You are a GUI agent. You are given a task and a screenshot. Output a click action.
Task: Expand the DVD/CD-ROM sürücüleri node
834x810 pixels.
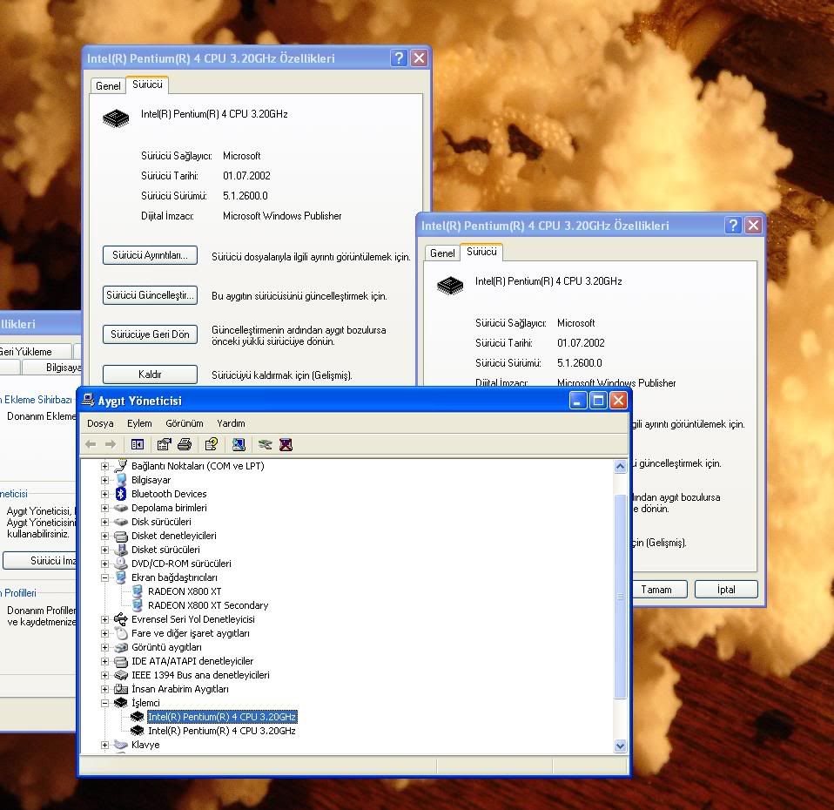pos(105,564)
